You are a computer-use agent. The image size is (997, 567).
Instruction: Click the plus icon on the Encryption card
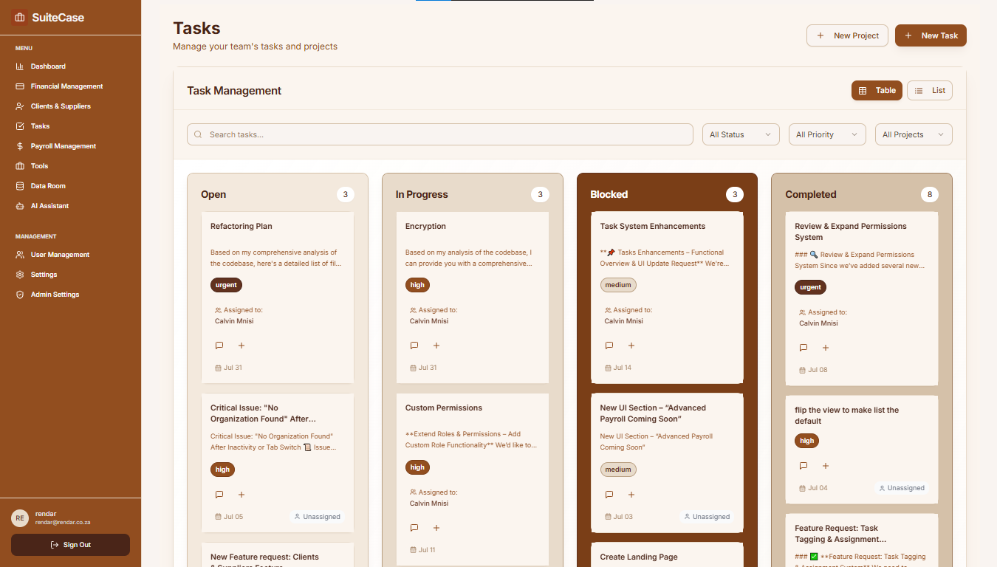[436, 346]
